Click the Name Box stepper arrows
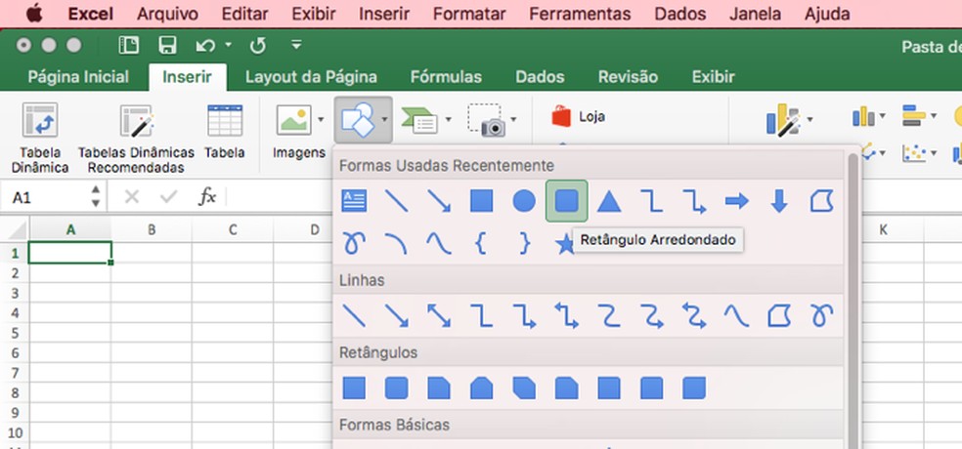The image size is (962, 449). coord(96,196)
